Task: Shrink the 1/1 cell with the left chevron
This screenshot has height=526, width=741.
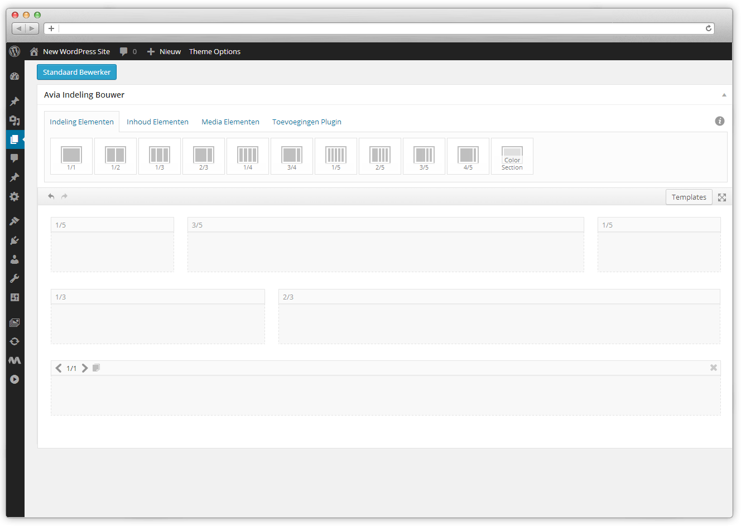Action: click(59, 368)
